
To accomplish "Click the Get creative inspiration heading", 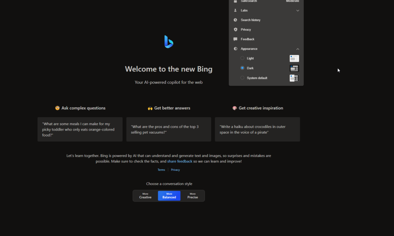I will [261, 108].
